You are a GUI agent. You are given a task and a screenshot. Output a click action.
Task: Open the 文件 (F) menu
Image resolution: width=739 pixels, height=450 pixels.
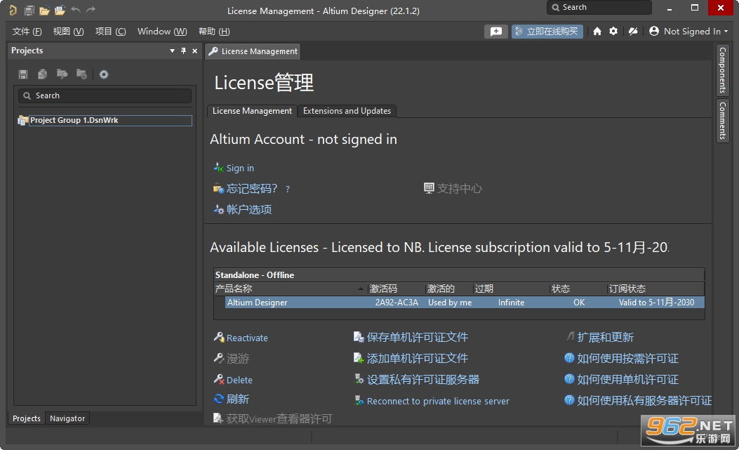click(27, 31)
